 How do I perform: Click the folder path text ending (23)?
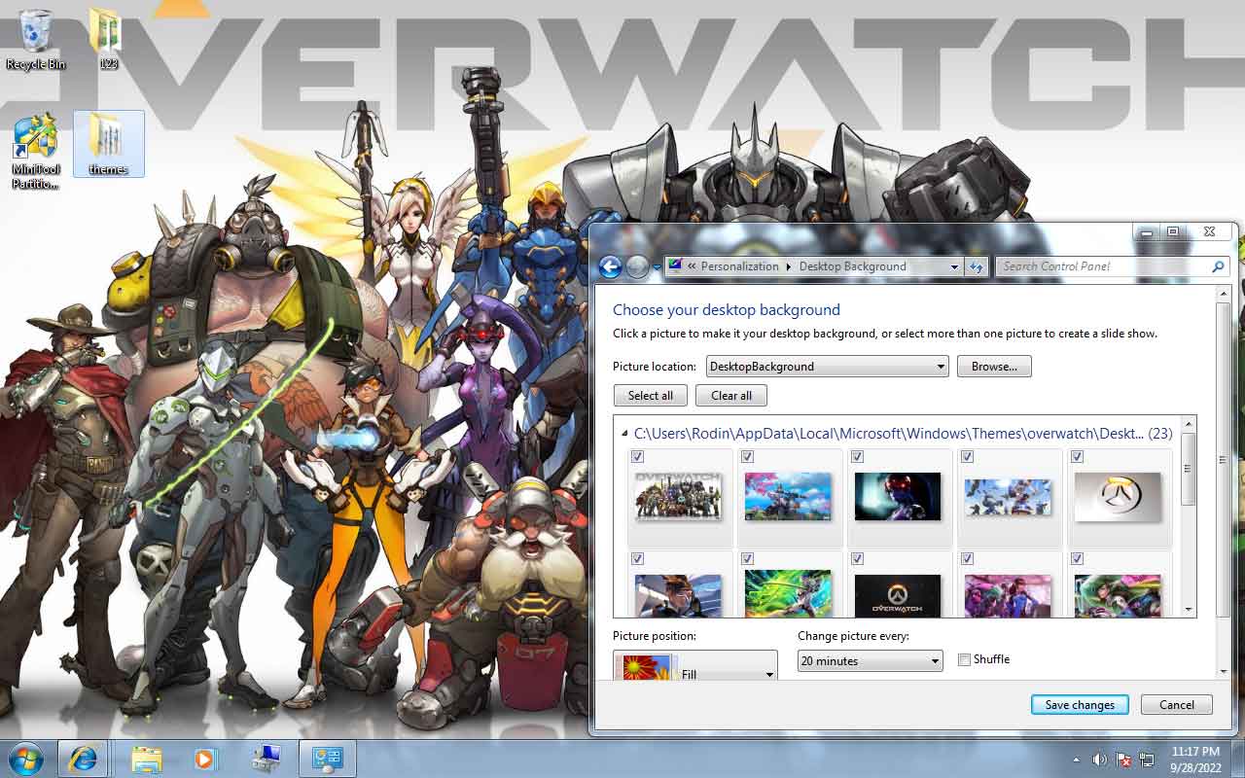tap(903, 434)
